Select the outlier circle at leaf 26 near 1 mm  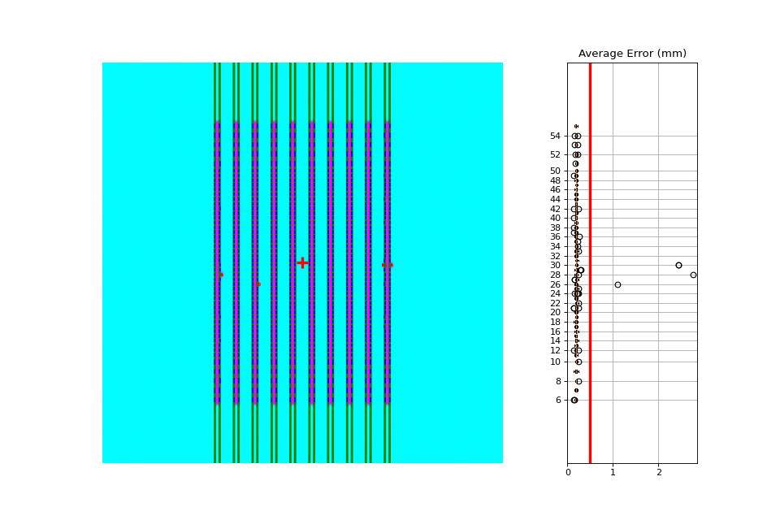click(617, 284)
